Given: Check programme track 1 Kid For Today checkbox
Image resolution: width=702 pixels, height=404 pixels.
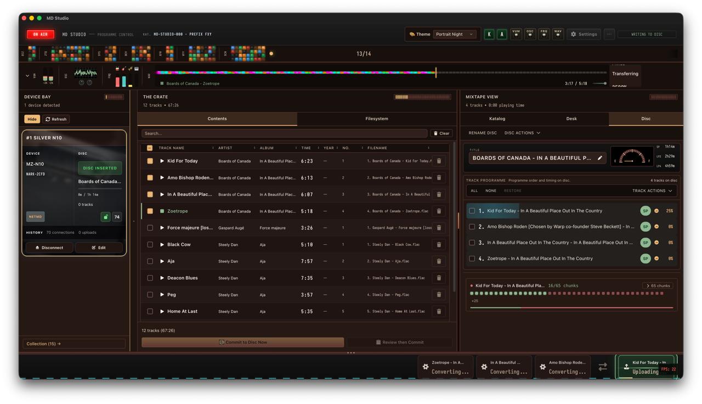Looking at the screenshot, I should tap(472, 211).
